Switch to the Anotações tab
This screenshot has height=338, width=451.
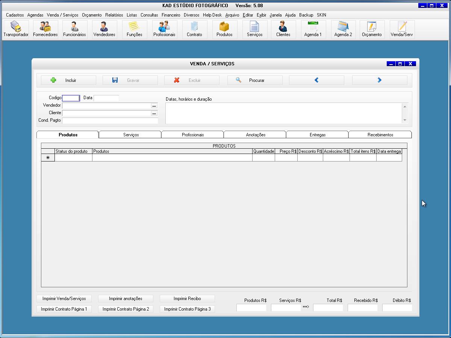point(256,135)
